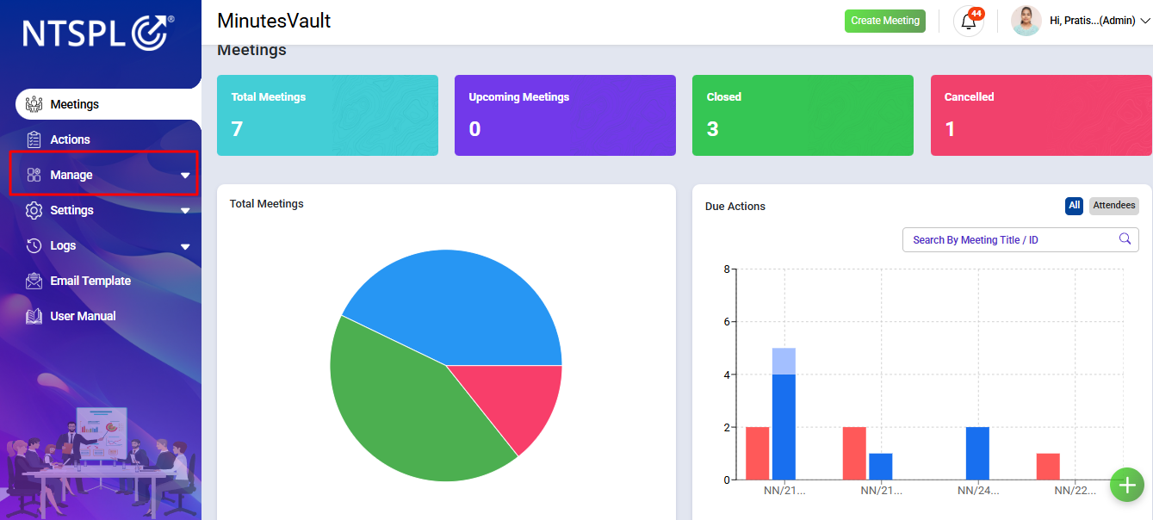The width and height of the screenshot is (1153, 520).
Task: Click the search magnifier icon
Action: (x=1125, y=238)
